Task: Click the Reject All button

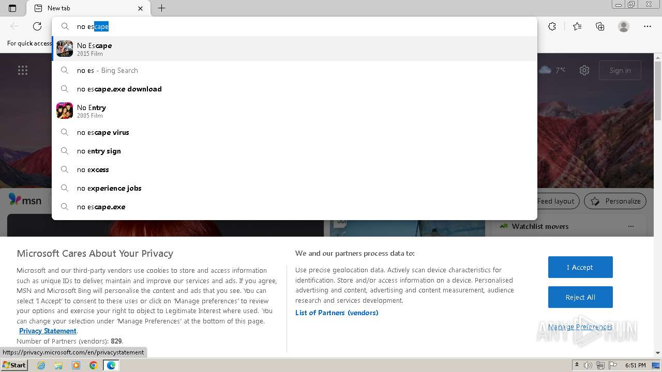Action: point(580,297)
